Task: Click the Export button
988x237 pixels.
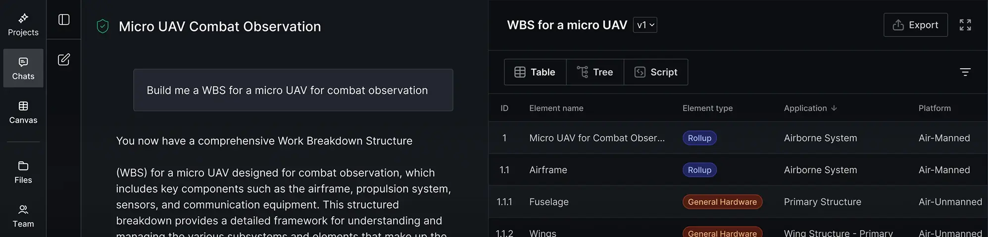Action: point(915,25)
